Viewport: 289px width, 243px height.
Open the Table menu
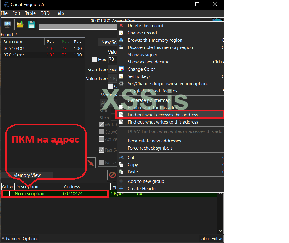[30, 13]
